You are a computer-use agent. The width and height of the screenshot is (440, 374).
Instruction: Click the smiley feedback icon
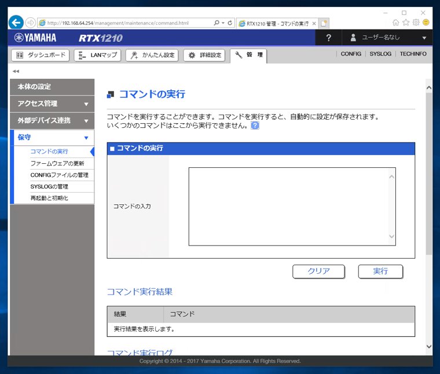point(426,23)
